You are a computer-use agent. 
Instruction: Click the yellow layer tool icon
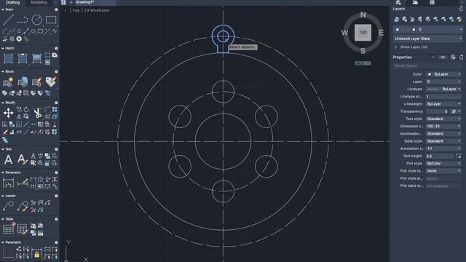pyautogui.click(x=459, y=20)
